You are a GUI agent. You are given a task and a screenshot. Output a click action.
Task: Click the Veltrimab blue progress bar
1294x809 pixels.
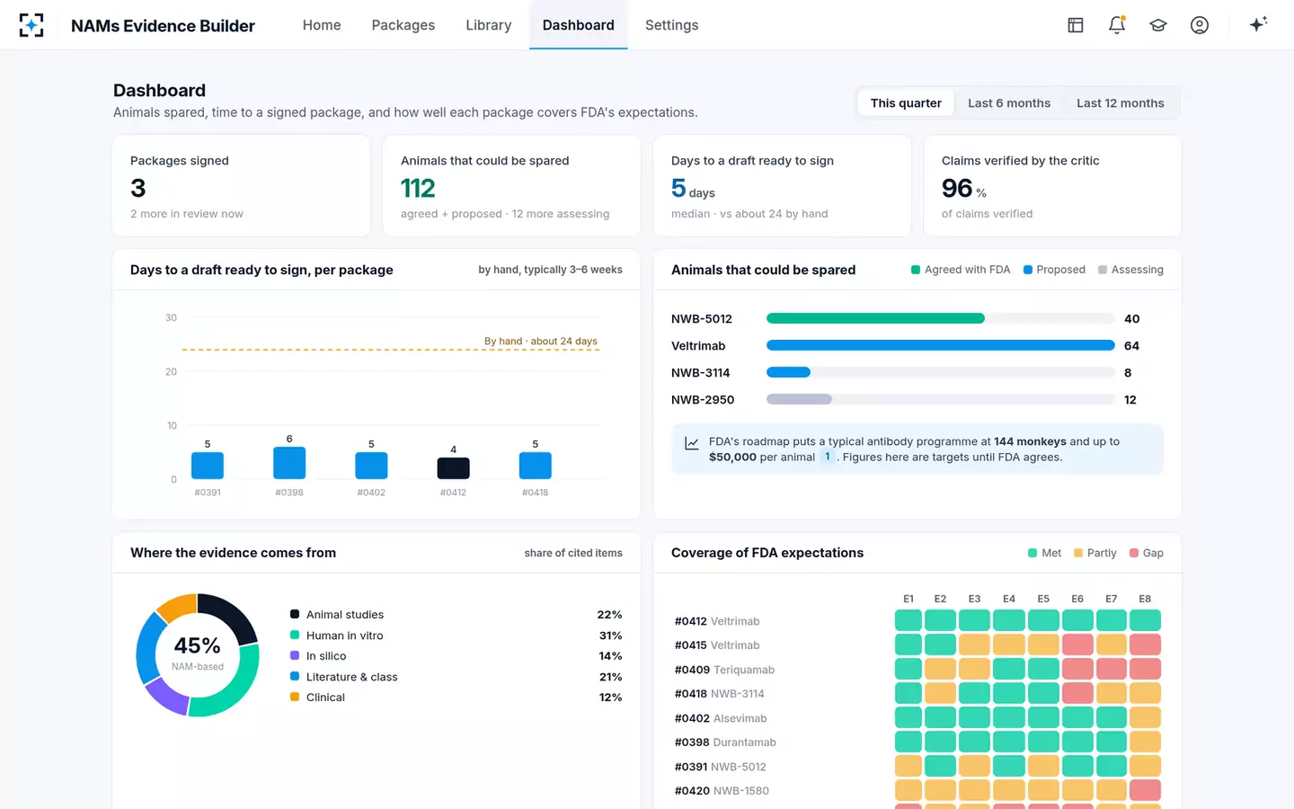coord(941,345)
